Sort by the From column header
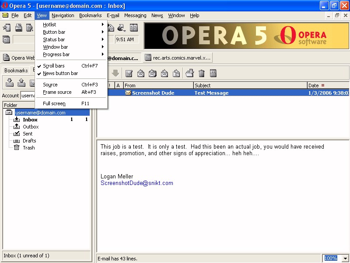The height and width of the screenshot is (263, 350). pos(158,85)
